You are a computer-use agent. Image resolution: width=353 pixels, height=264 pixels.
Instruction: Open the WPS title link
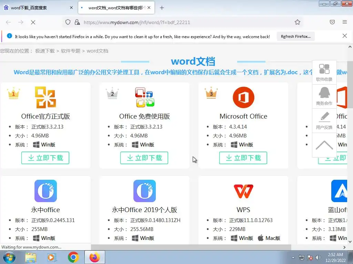pyautogui.click(x=243, y=210)
